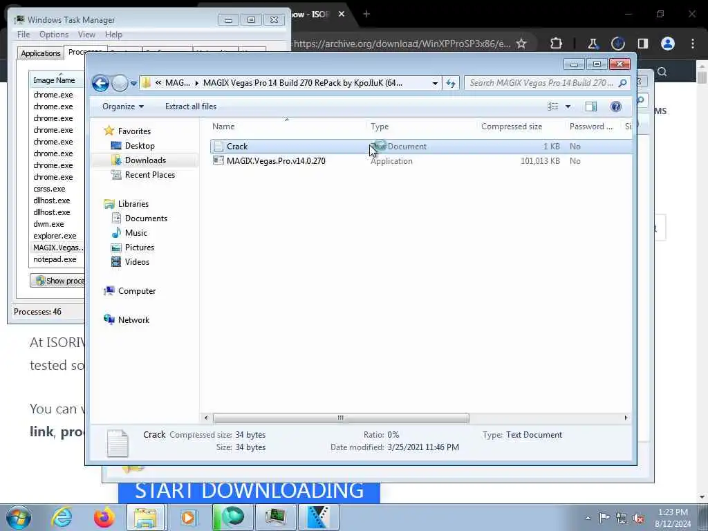Screen dimensions: 708x531
Task: Launch Firefox from taskbar
Action: click(x=104, y=517)
